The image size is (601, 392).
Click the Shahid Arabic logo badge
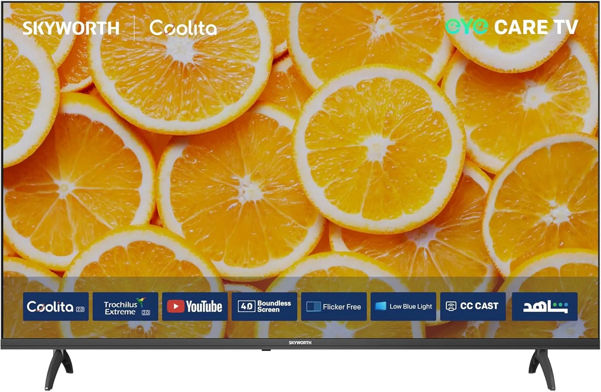point(545,307)
